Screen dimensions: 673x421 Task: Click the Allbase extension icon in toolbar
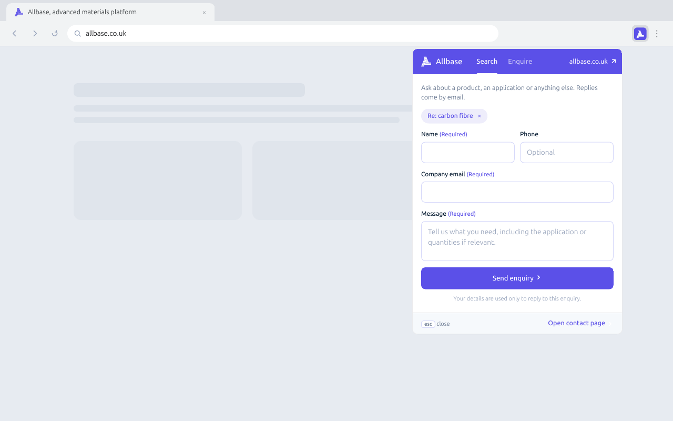click(640, 34)
